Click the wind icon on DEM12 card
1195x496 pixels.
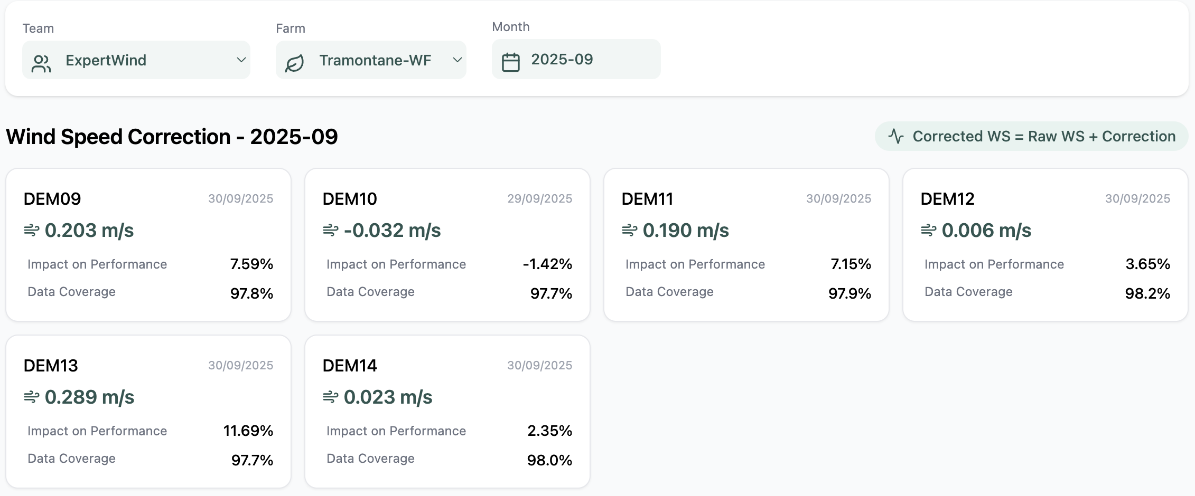[929, 230]
